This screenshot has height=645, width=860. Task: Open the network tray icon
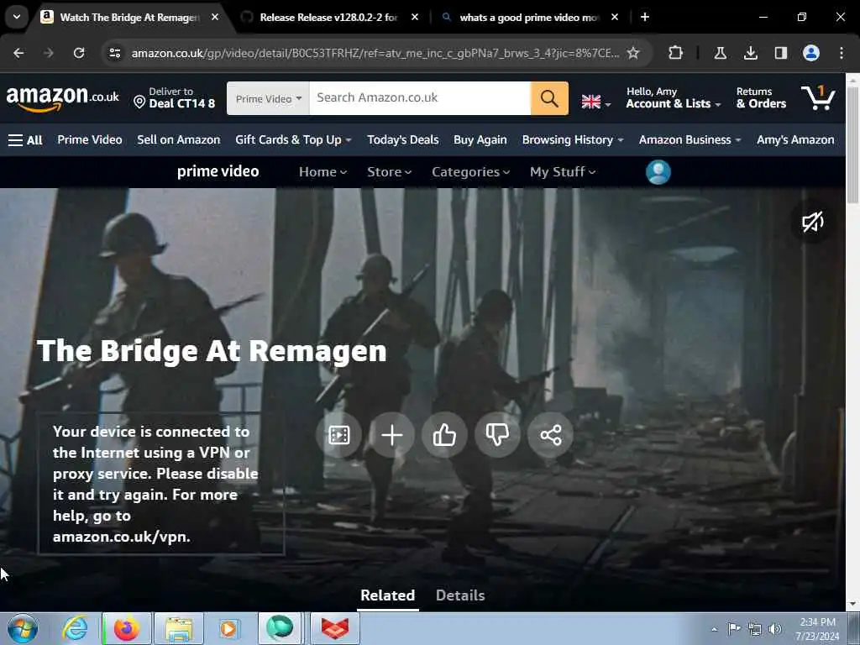pos(755,629)
